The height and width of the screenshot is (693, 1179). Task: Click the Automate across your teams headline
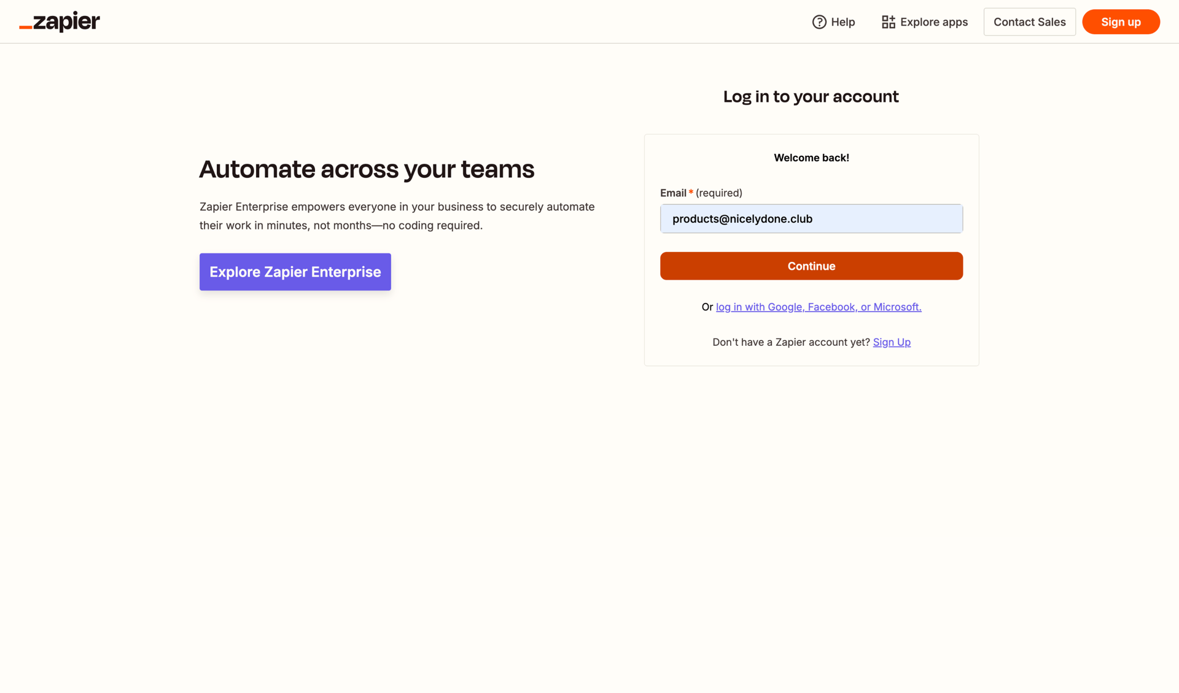(x=367, y=169)
